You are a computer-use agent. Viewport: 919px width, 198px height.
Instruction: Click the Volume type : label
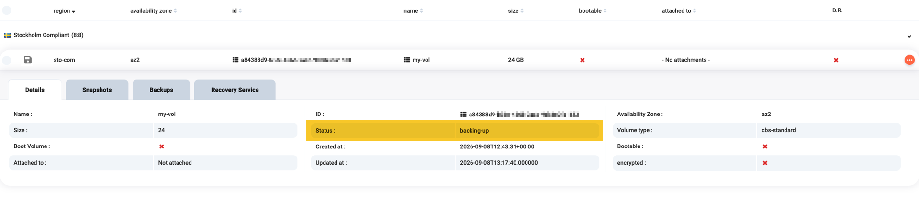tap(635, 130)
